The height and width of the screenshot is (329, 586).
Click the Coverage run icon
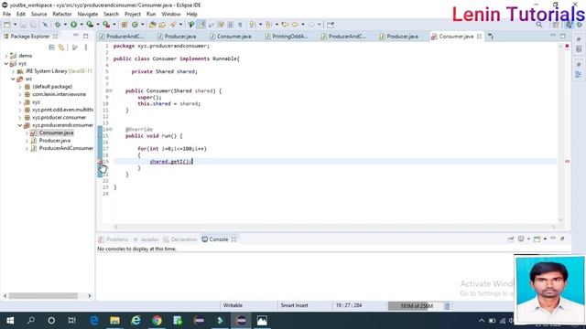(x=90, y=25)
